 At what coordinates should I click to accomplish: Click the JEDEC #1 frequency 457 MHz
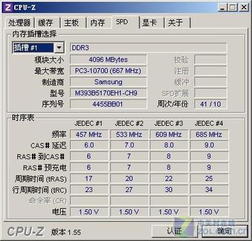coord(89,134)
